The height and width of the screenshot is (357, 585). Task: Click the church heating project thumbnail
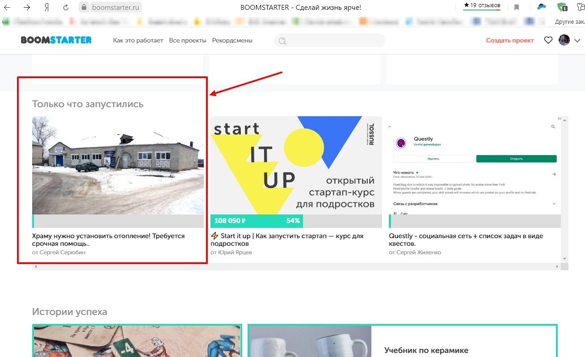pyautogui.click(x=118, y=165)
